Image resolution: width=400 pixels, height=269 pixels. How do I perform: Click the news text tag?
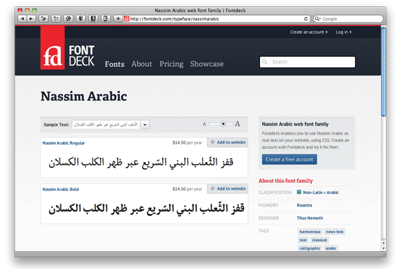click(x=334, y=232)
